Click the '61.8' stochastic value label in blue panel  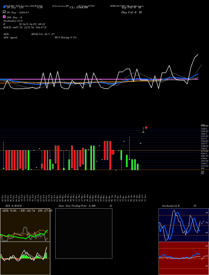tap(202, 222)
